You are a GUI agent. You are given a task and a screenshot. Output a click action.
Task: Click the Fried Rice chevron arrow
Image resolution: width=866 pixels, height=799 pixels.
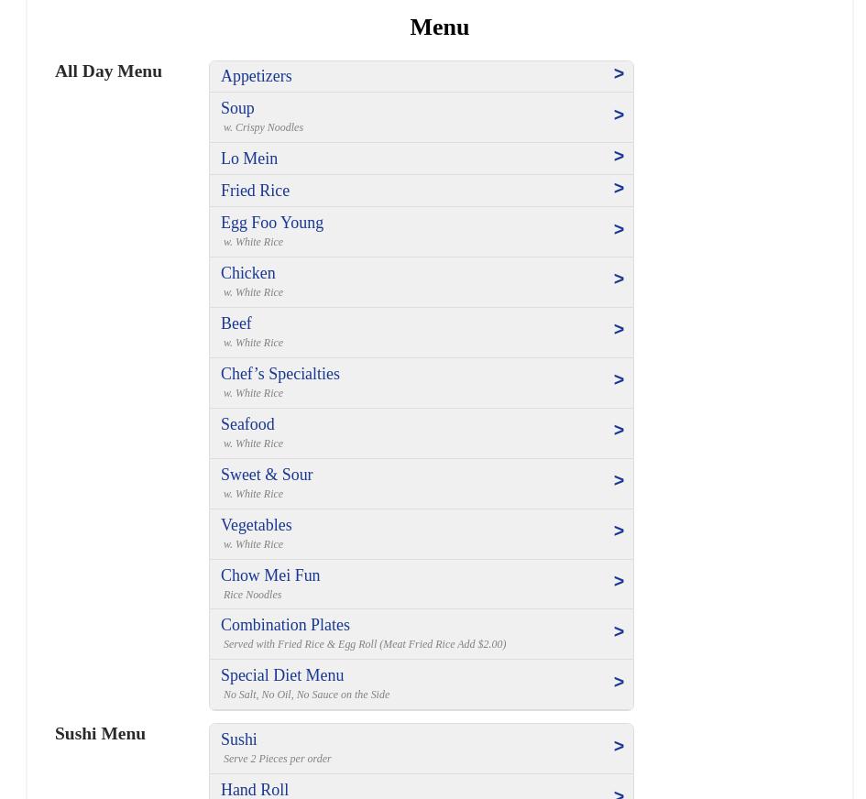pyautogui.click(x=619, y=189)
